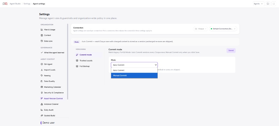279x126 pixels.
Task: Click Agent Studio breadcrumb link
Action: point(15,4)
